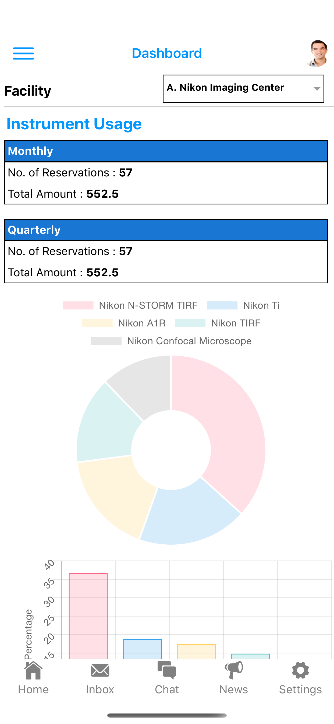Open the hamburger menu
The height and width of the screenshot is (724, 334).
(23, 53)
